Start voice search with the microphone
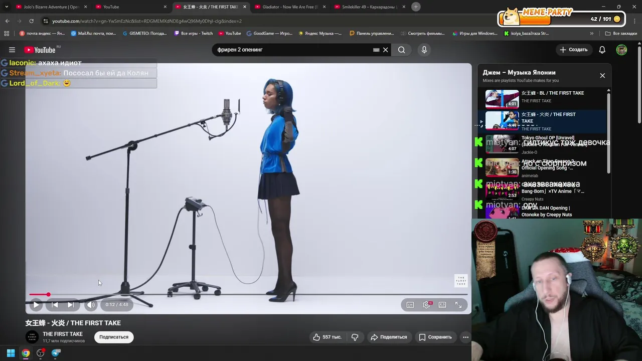The width and height of the screenshot is (642, 361). click(x=424, y=50)
